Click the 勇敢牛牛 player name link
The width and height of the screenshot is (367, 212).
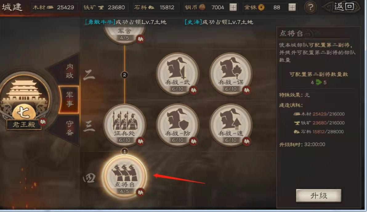tap(100, 22)
